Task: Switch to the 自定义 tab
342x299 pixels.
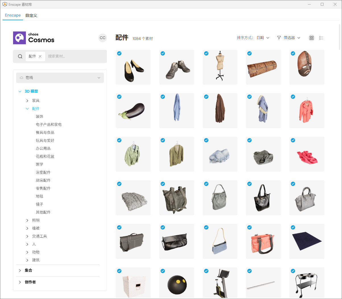Action: point(31,15)
